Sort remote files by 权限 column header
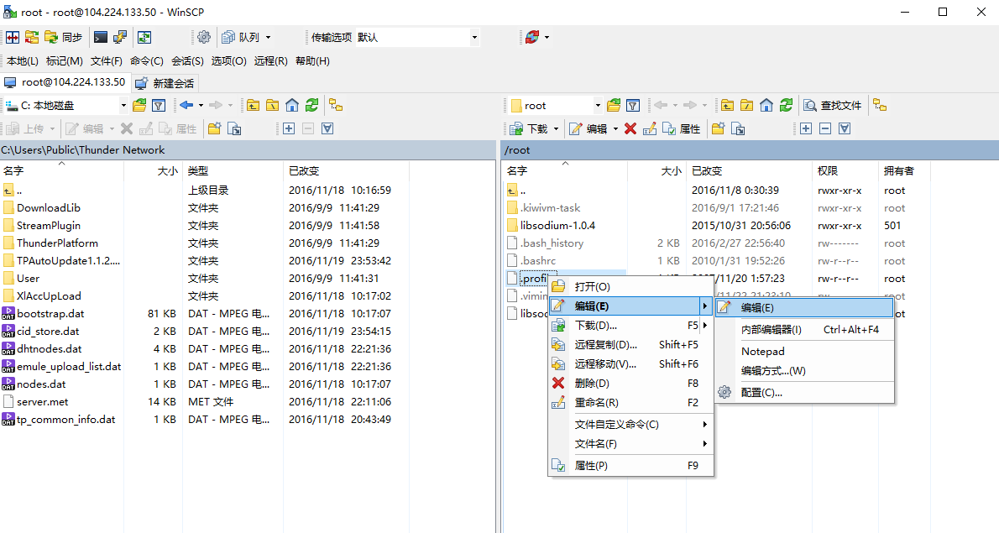This screenshot has height=533, width=999. [x=845, y=170]
